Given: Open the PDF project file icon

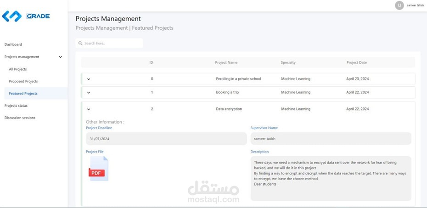Looking at the screenshot, I should pos(98,169).
